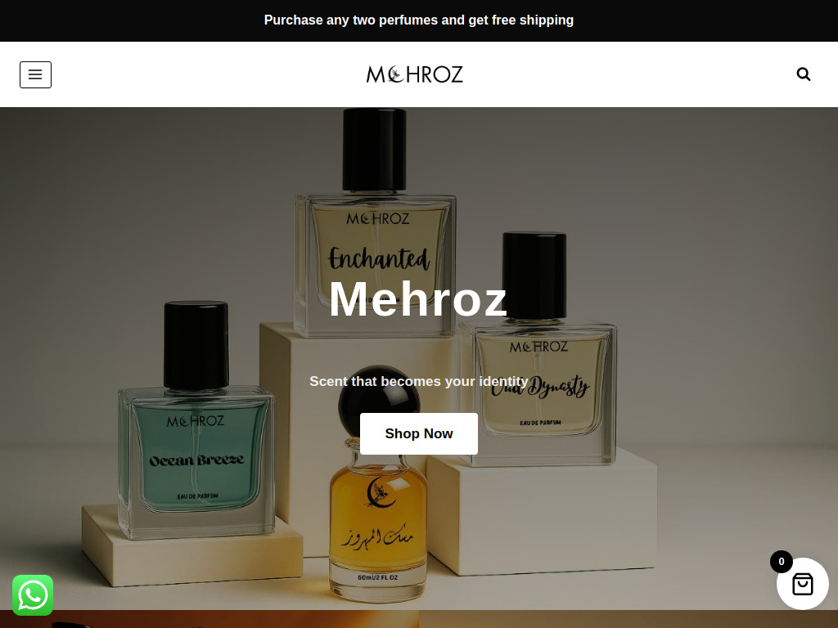838x628 pixels.
Task: Select the Oud Dynasty perfume bottle
Action: pos(536,348)
